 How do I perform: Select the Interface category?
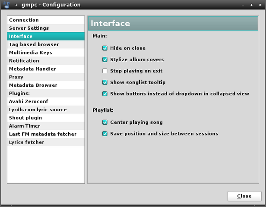[46, 36]
